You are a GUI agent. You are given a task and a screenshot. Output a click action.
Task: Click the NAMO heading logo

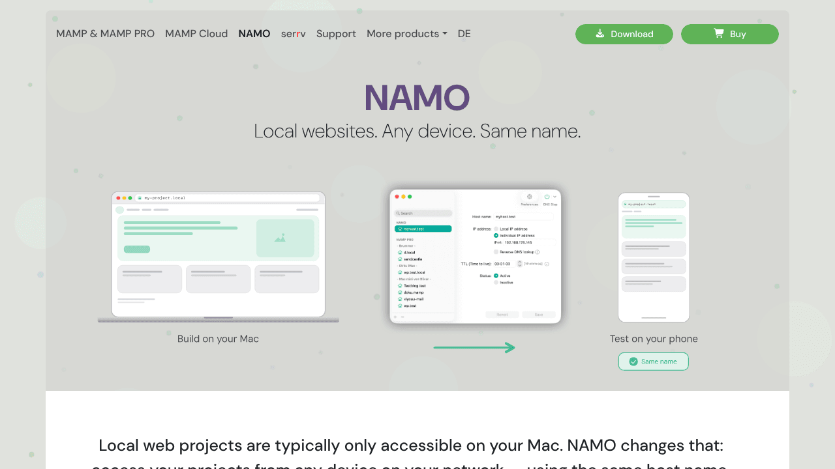tap(417, 98)
